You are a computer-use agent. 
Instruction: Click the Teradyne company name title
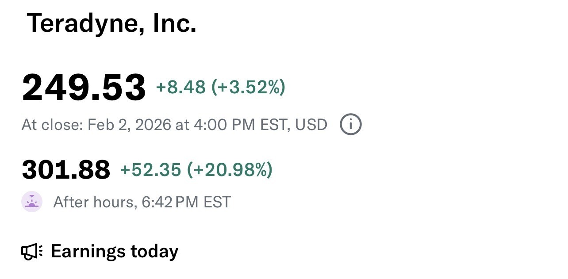click(111, 23)
